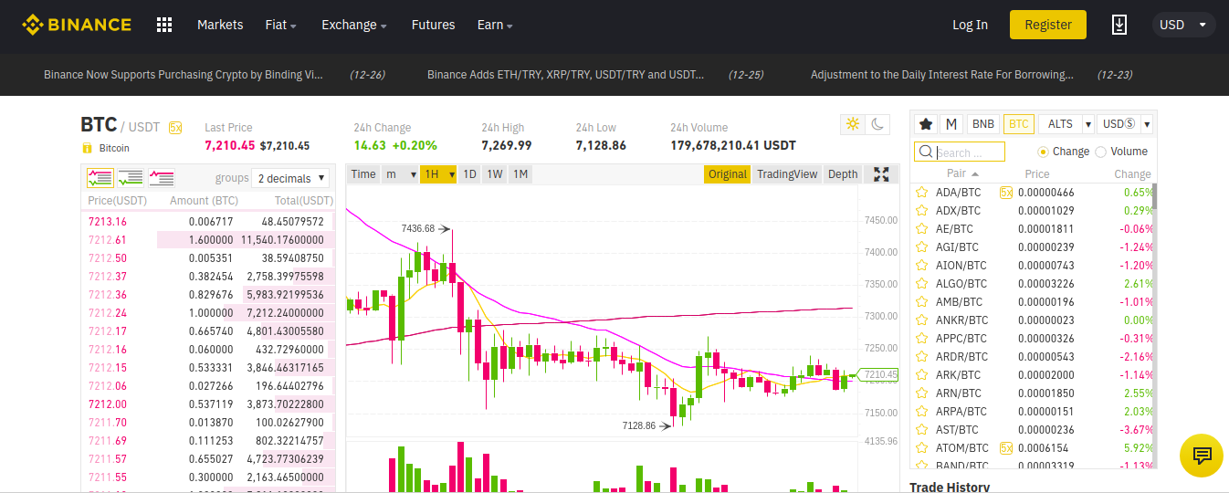Select the Change radio button

[x=1044, y=152]
